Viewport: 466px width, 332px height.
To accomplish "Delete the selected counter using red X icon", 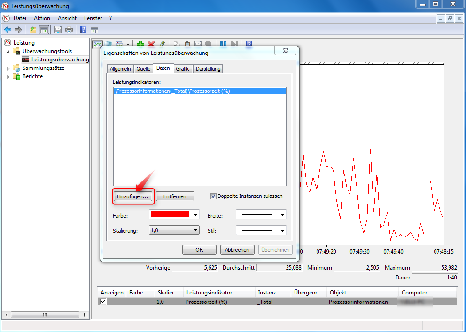I will click(152, 44).
